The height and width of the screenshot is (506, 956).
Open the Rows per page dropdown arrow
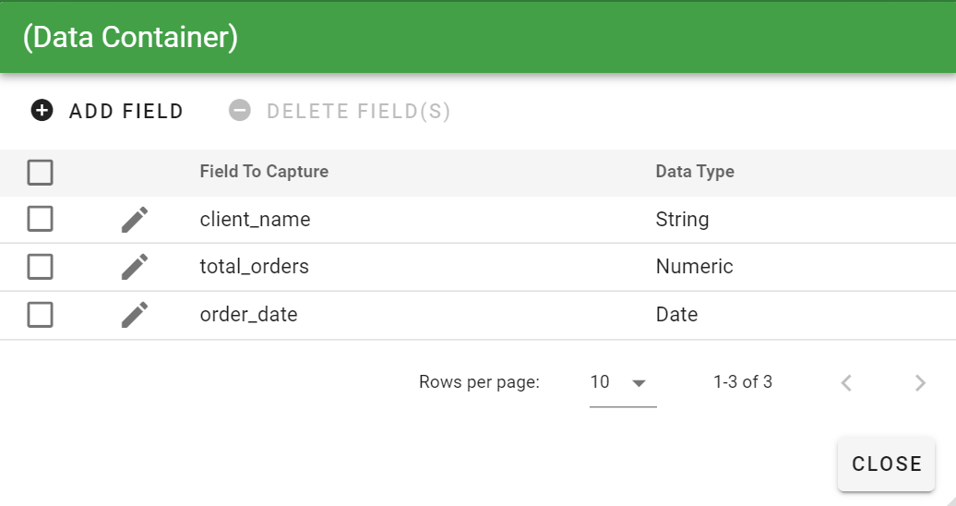(639, 383)
